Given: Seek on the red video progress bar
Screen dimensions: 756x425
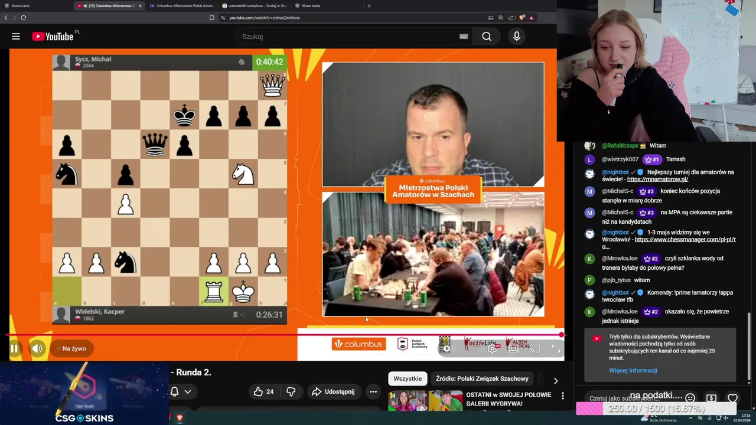Looking at the screenshot, I should click(x=283, y=335).
